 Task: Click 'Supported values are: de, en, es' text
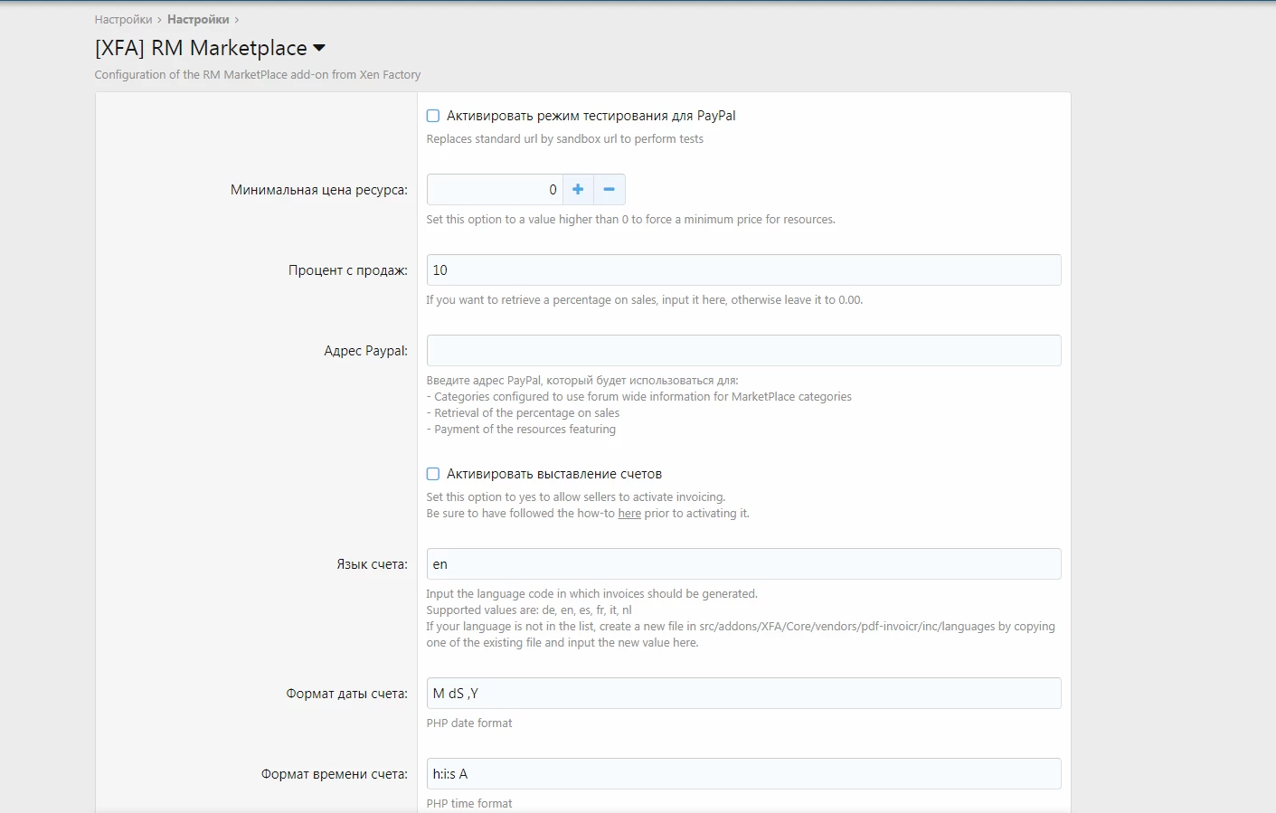[x=529, y=610]
